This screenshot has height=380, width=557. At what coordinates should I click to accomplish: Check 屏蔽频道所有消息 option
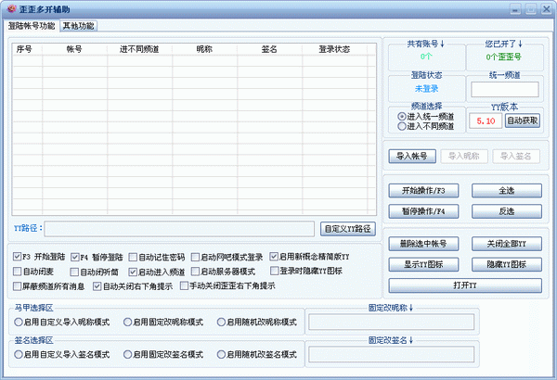tap(17, 286)
